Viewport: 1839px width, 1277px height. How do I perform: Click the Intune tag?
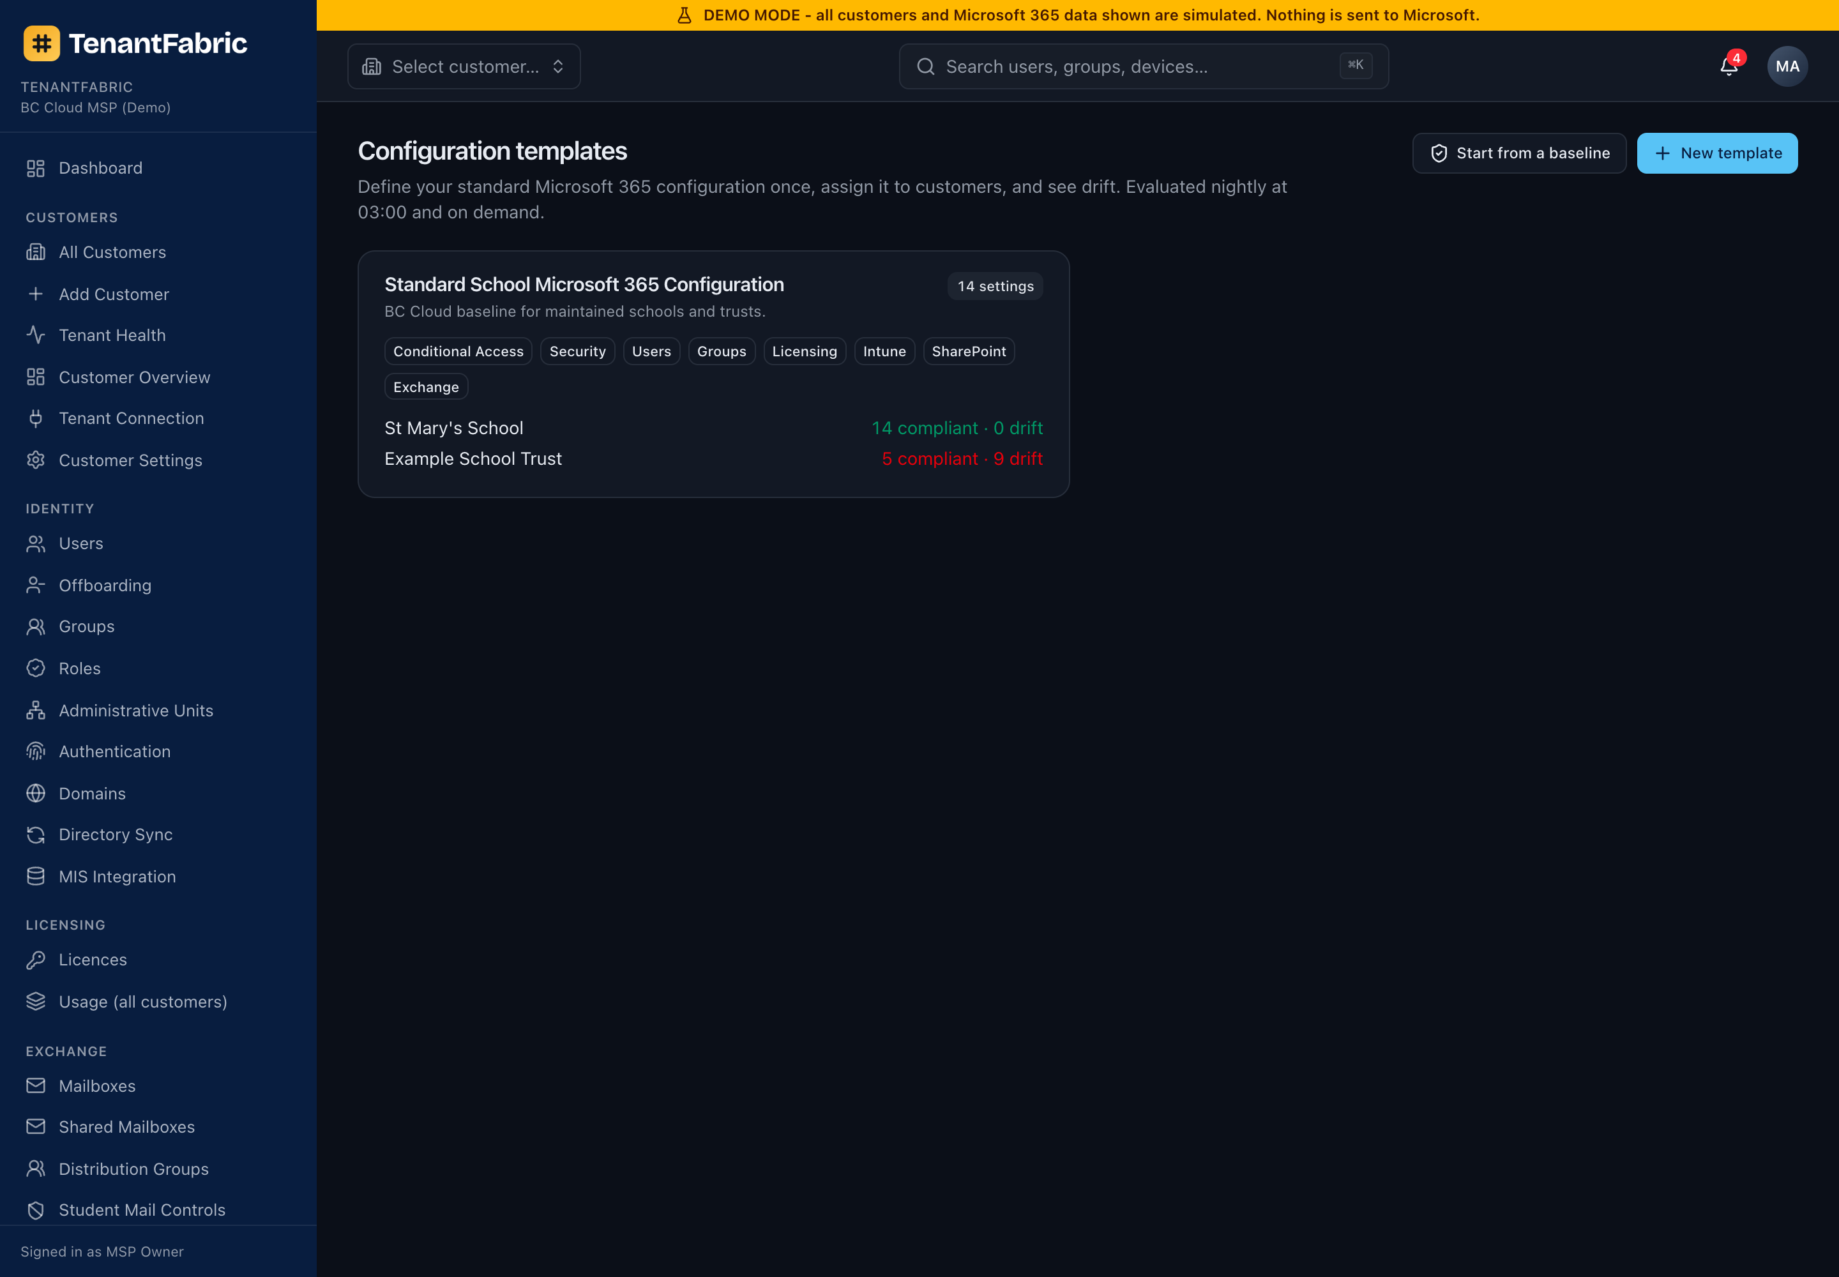(884, 351)
